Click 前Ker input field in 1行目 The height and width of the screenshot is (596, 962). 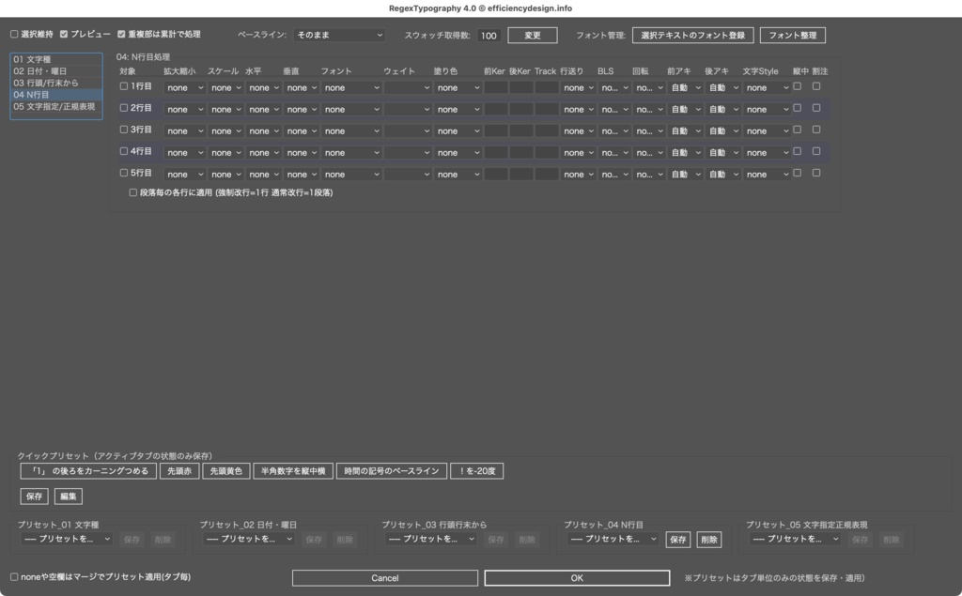coord(496,87)
